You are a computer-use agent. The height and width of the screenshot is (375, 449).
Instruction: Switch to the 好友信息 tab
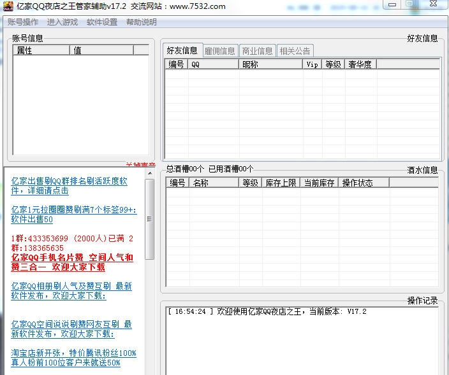(182, 50)
